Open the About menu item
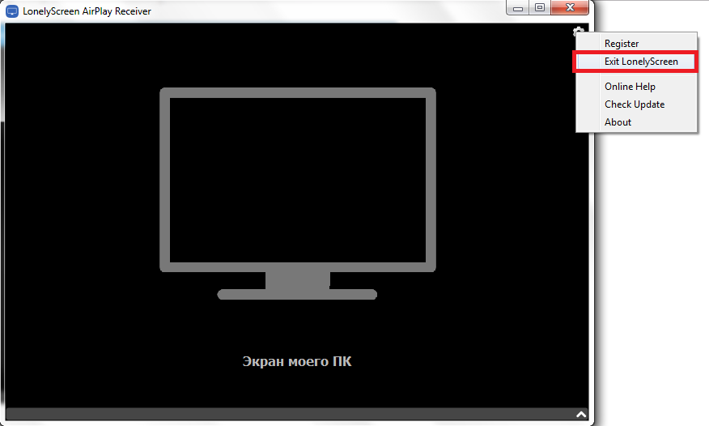709x426 pixels. [618, 122]
